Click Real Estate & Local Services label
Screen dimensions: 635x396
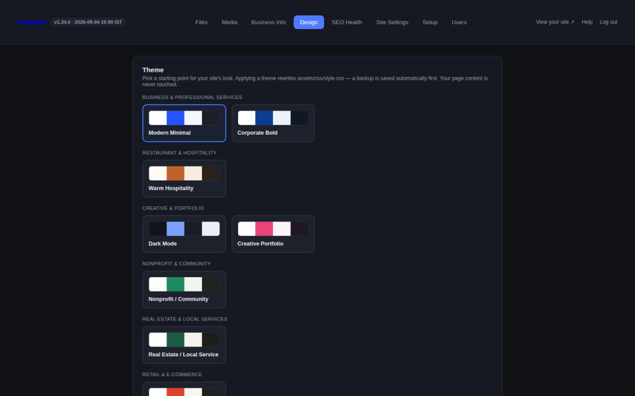click(x=185, y=319)
